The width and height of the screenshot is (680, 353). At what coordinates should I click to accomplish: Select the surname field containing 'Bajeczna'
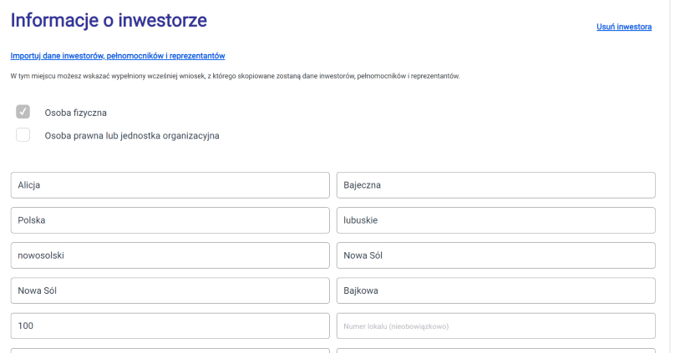click(x=495, y=184)
